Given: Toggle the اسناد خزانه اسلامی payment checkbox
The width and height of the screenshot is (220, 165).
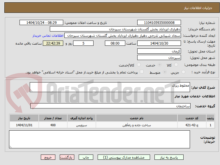Looking at the screenshot, I should [x=142, y=72].
